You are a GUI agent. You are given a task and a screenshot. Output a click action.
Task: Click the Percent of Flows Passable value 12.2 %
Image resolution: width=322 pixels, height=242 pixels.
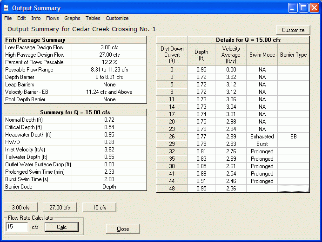click(109, 62)
